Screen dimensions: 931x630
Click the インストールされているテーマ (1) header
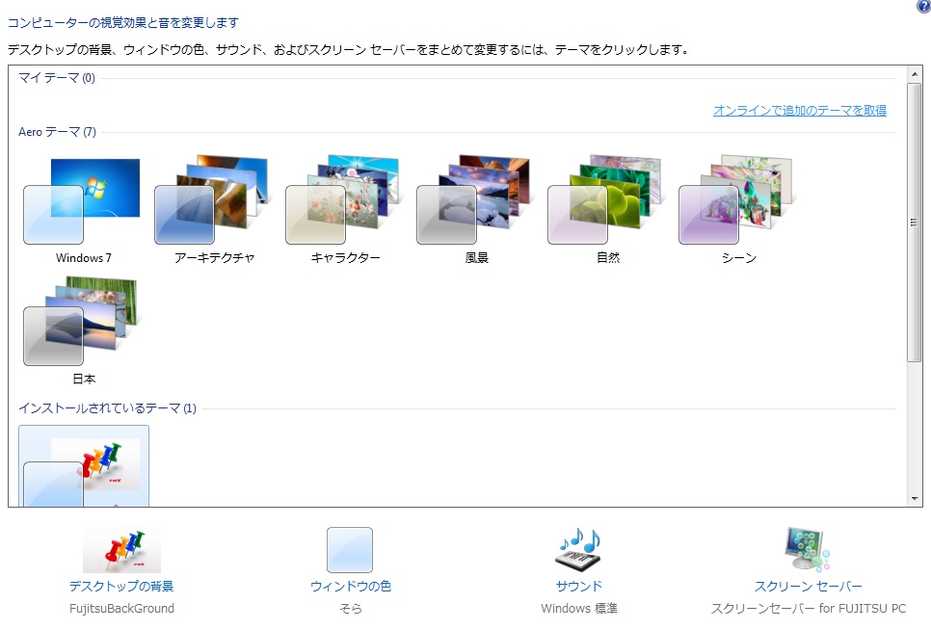tap(107, 408)
